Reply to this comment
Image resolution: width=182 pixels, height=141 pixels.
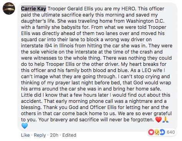click(40, 135)
